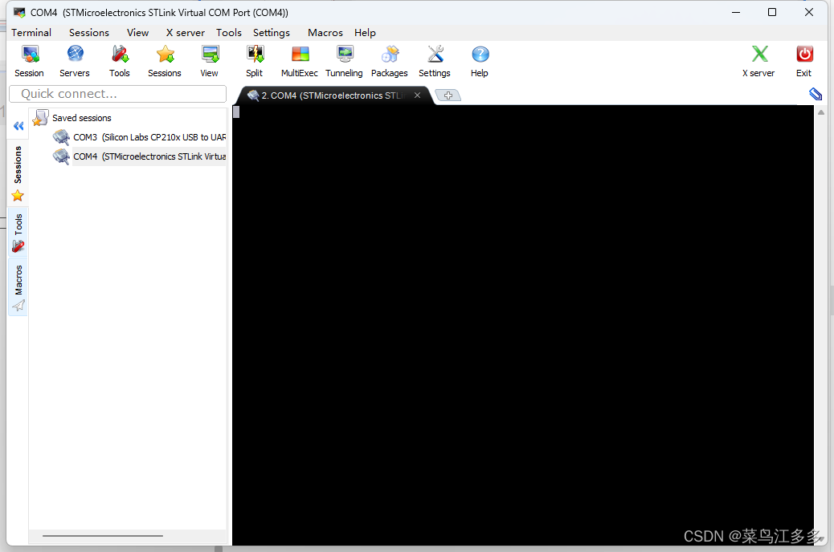Screen dimensions: 834x552
Task: Click the COM4 session serial plug icon
Action: (61, 156)
